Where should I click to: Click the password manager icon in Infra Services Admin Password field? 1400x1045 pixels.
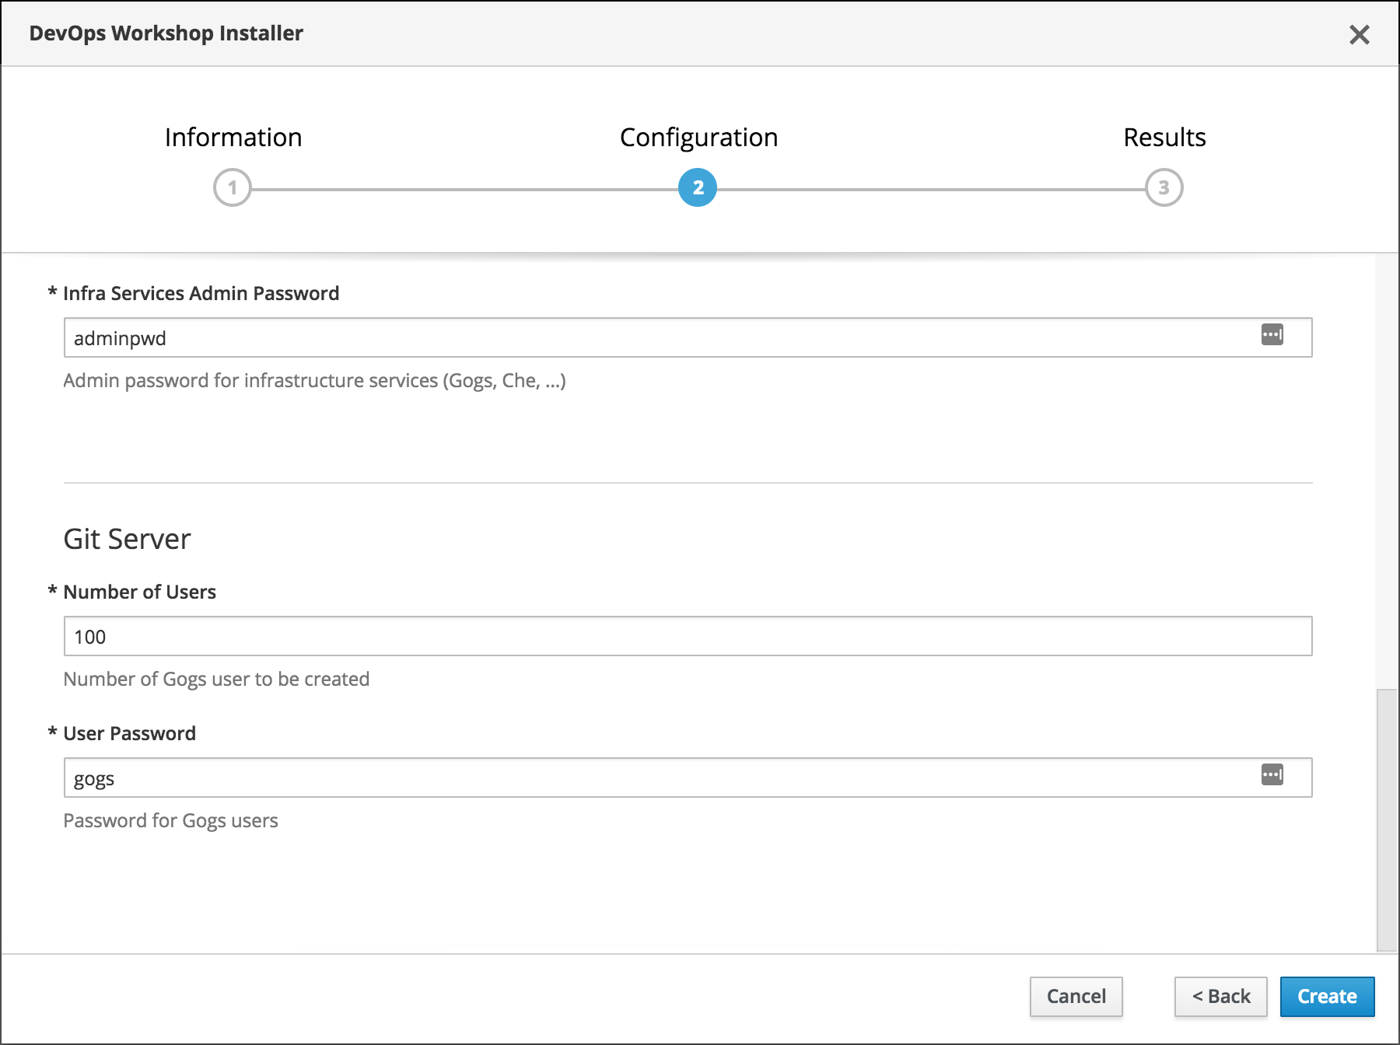[1272, 335]
